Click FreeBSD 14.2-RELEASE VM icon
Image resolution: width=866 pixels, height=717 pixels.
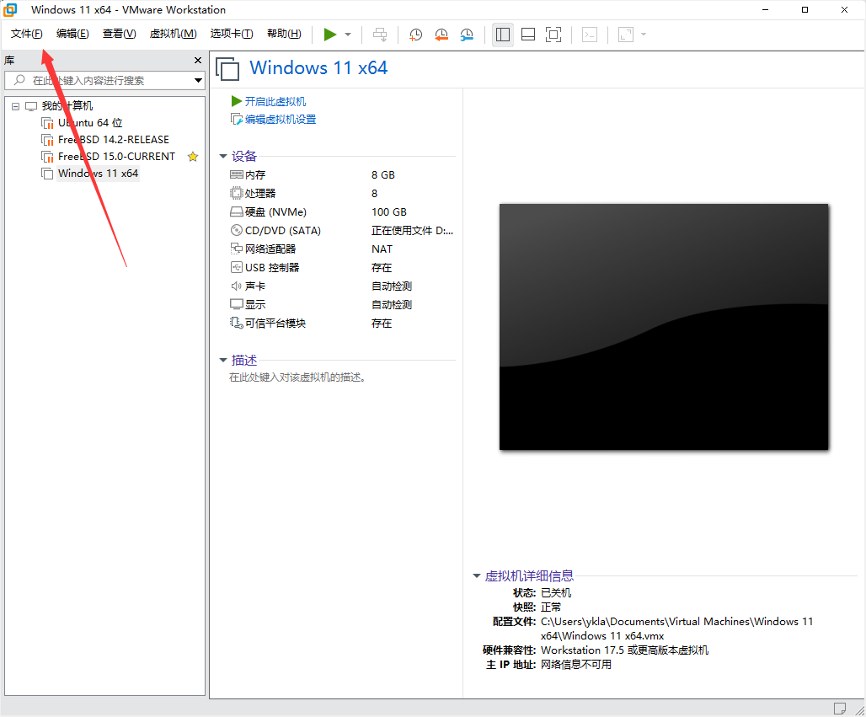coord(47,140)
